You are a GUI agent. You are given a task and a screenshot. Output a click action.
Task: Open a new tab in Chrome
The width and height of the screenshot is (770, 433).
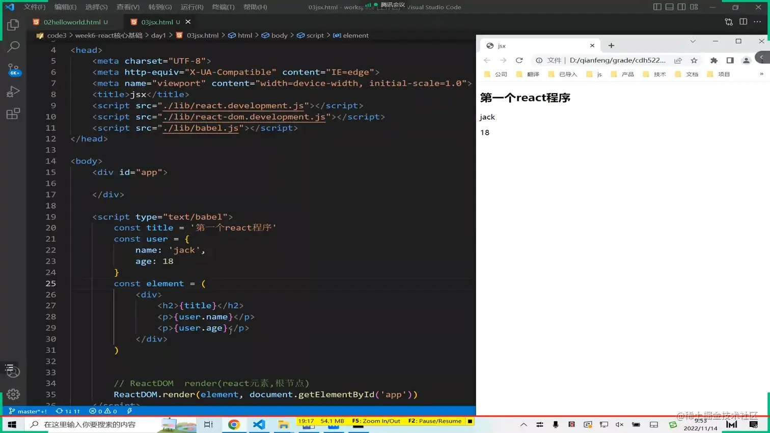pos(611,46)
